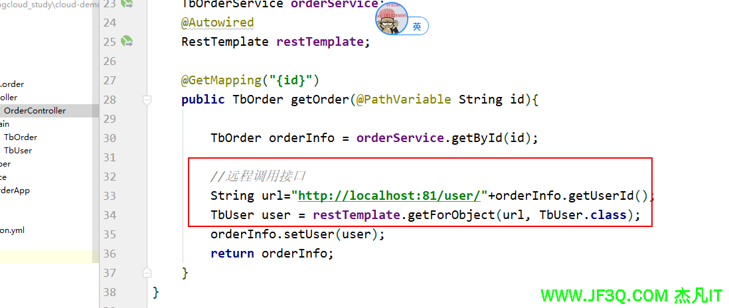The width and height of the screenshot is (729, 308).
Task: Open the yml config file in the tree
Action: 13,230
